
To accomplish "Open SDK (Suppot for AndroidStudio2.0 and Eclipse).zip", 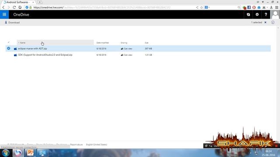I will (45, 55).
